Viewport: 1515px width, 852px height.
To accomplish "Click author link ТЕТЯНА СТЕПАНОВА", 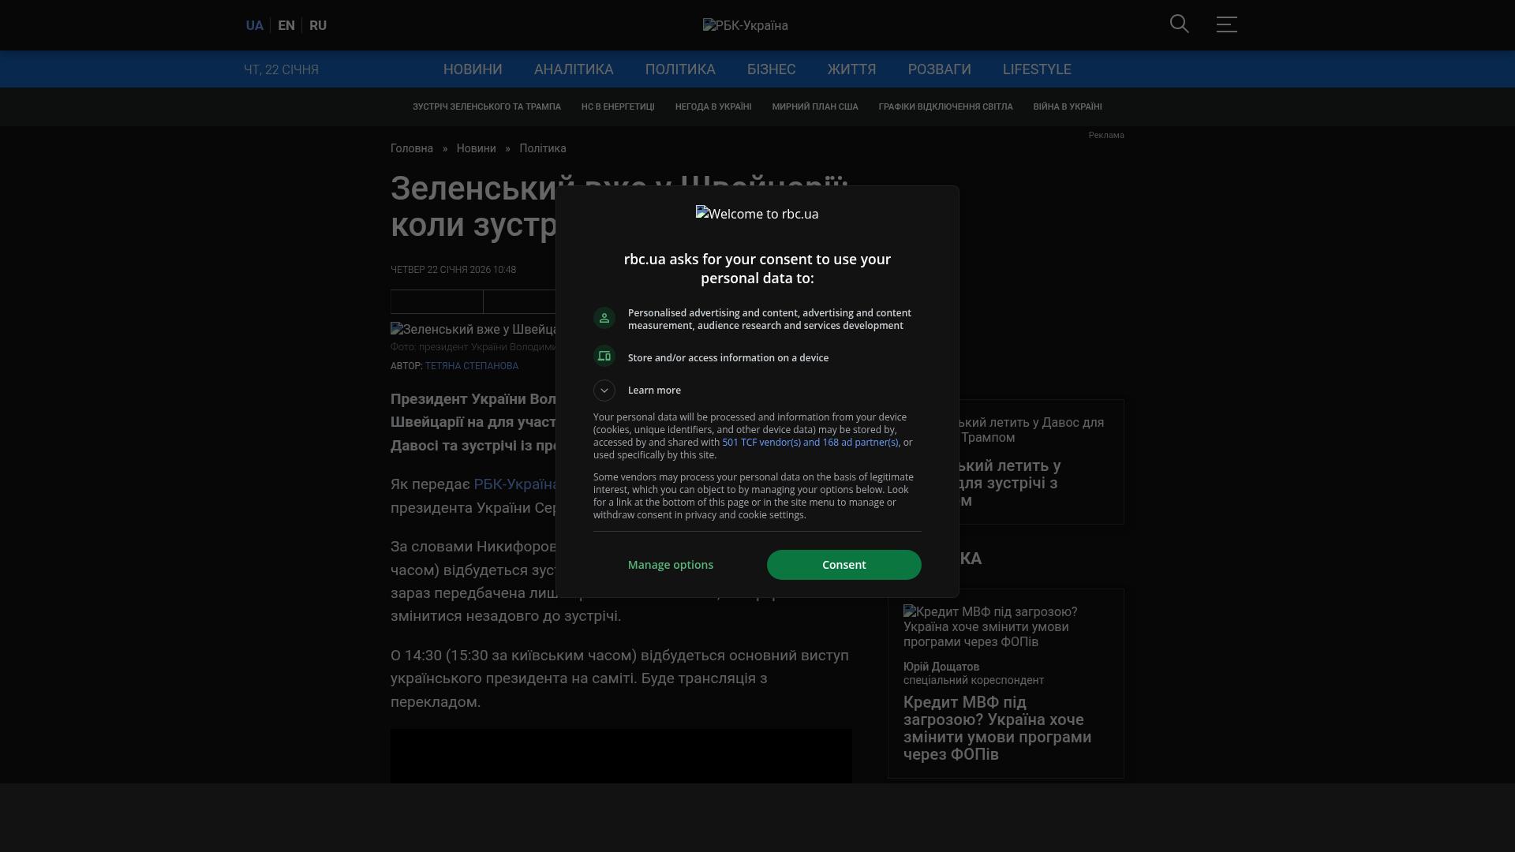I will (x=471, y=366).
